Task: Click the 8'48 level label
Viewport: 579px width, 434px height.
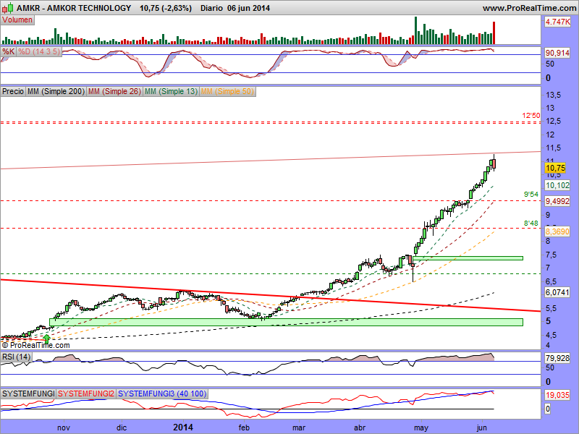Action: [x=531, y=224]
